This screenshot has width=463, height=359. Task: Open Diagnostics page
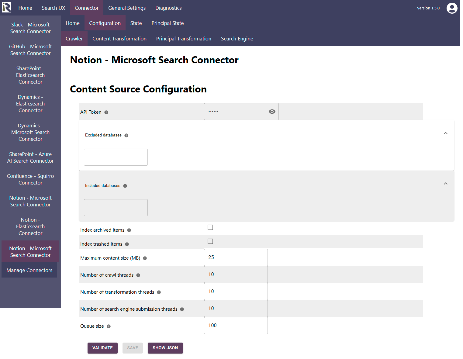pos(168,8)
